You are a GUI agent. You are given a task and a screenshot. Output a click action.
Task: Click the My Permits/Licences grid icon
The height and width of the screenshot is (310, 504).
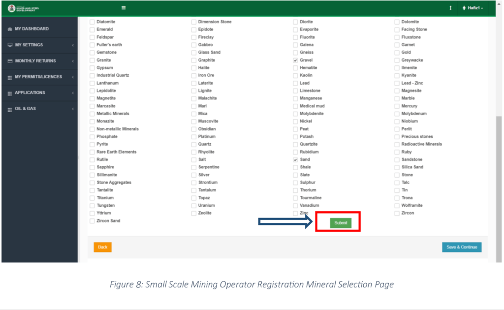pos(10,77)
